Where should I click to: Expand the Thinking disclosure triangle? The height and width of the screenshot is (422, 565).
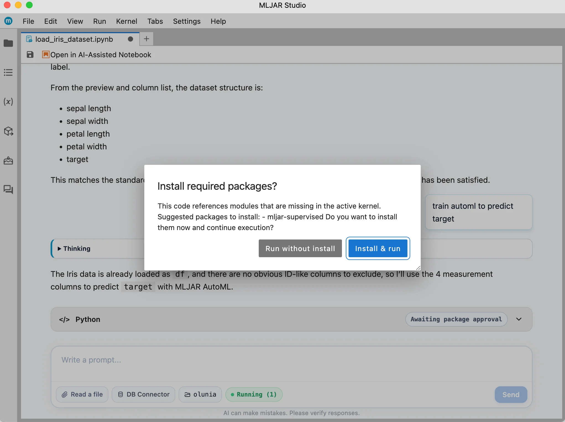click(x=59, y=249)
